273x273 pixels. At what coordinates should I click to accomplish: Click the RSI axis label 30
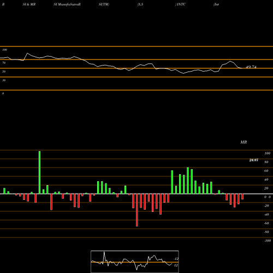(4, 80)
